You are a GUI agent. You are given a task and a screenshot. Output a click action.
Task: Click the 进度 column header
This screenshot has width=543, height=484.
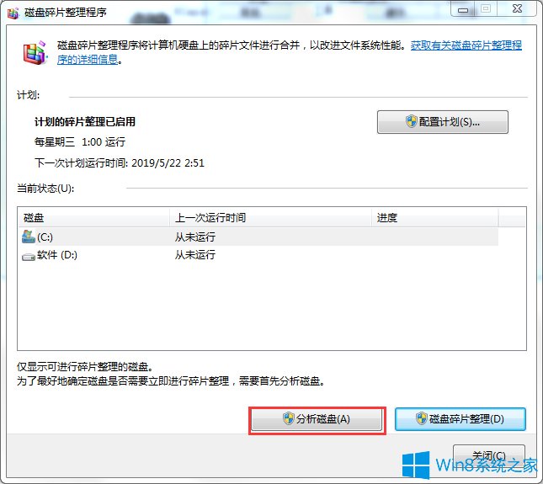point(435,218)
